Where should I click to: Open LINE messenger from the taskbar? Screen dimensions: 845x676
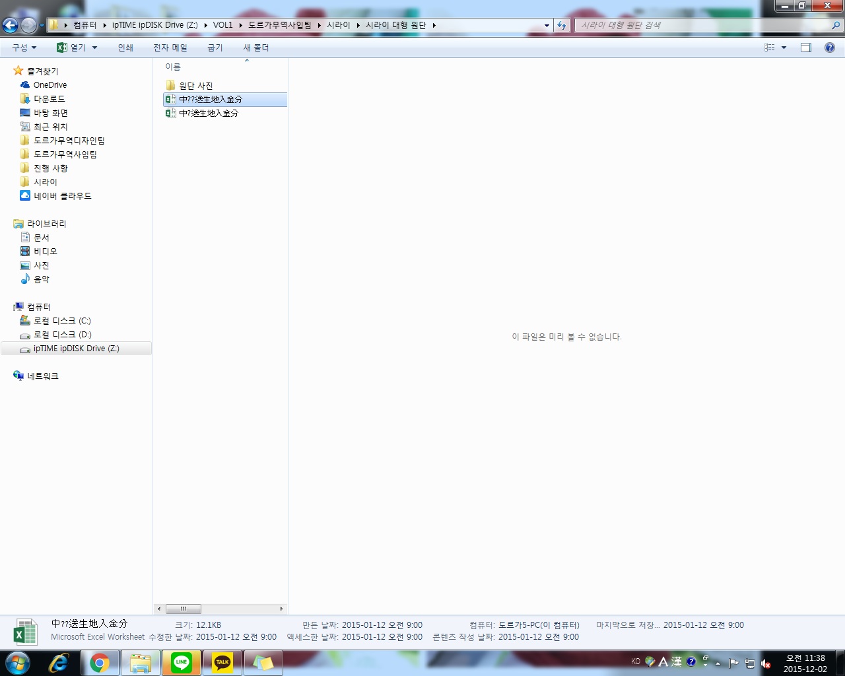pyautogui.click(x=182, y=663)
